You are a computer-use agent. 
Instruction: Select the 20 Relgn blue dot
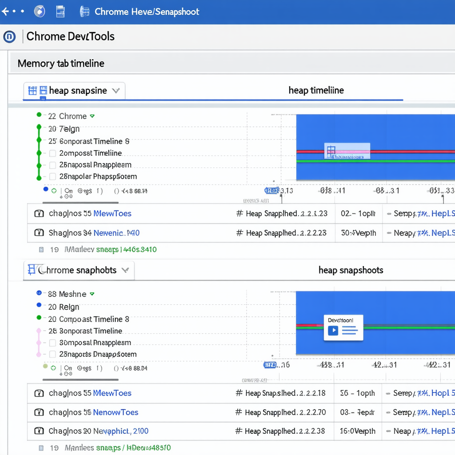pos(39,305)
